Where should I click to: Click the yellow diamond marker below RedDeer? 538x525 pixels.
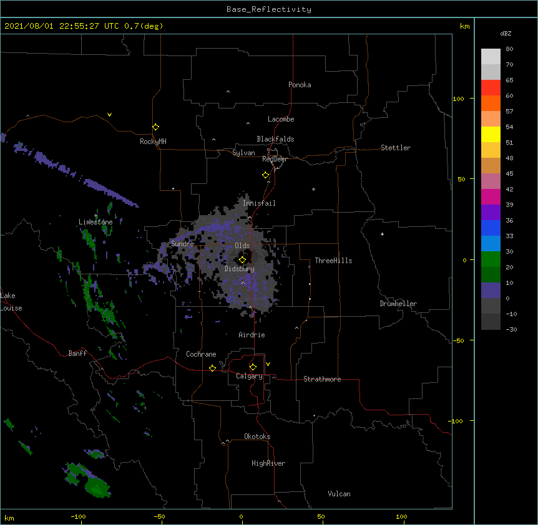click(266, 175)
